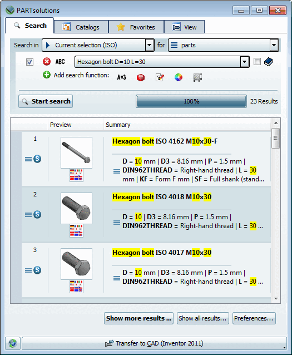Click the globe icon at bottom left
The width and height of the screenshot is (292, 355).
click(13, 343)
